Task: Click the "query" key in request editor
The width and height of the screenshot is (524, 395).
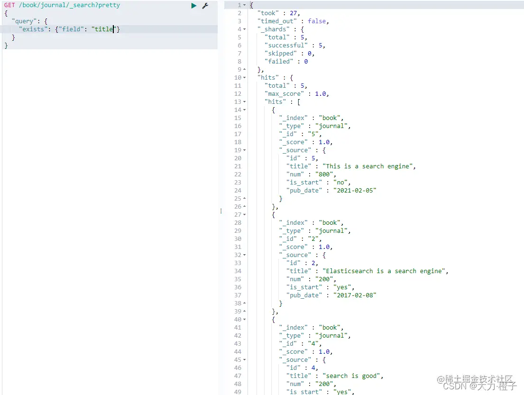Action: [x=24, y=21]
